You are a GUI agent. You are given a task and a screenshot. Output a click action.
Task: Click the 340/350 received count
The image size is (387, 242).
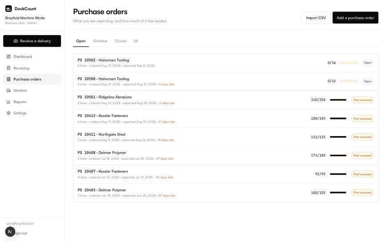point(318,100)
